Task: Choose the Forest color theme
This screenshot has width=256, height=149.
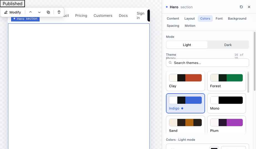Action: (226, 81)
